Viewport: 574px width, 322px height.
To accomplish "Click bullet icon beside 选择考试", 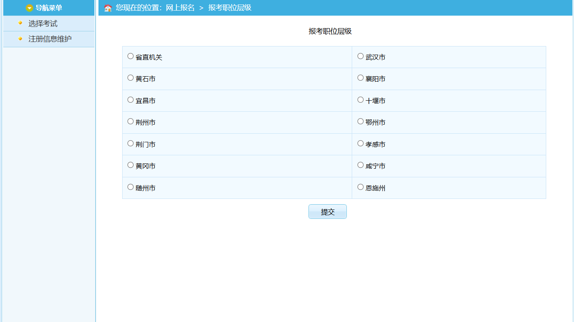I will click(20, 23).
